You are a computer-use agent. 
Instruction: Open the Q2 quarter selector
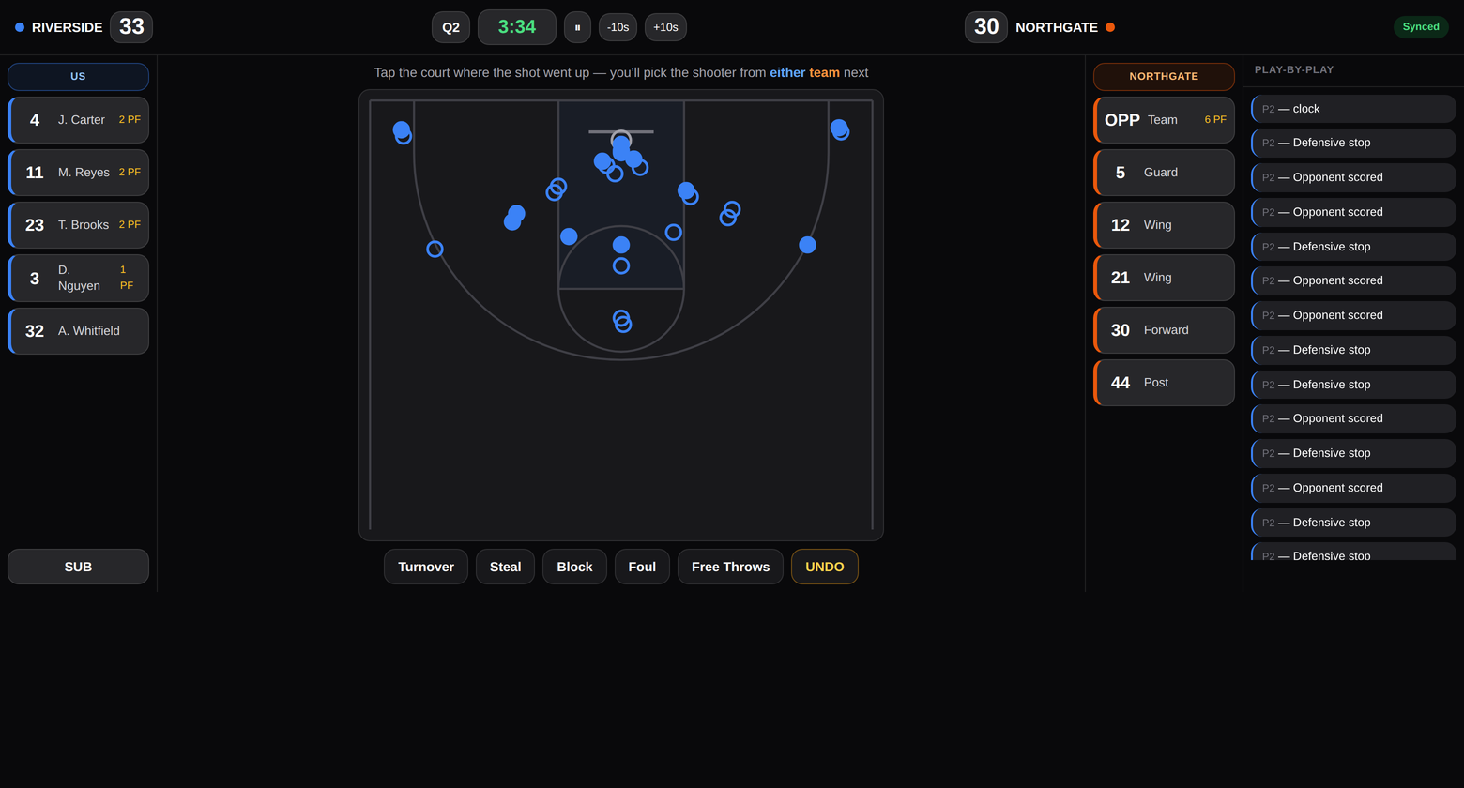(x=450, y=27)
